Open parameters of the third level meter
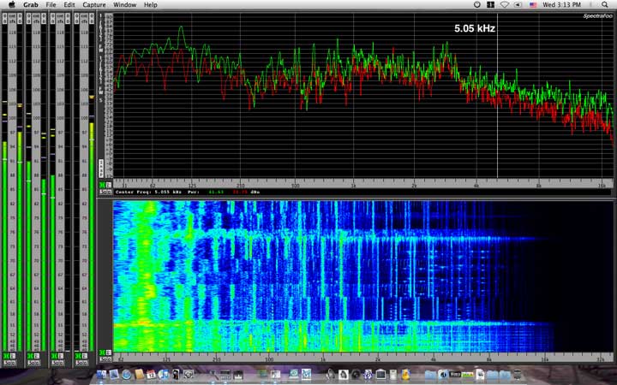The width and height of the screenshot is (617, 385). (x=60, y=356)
